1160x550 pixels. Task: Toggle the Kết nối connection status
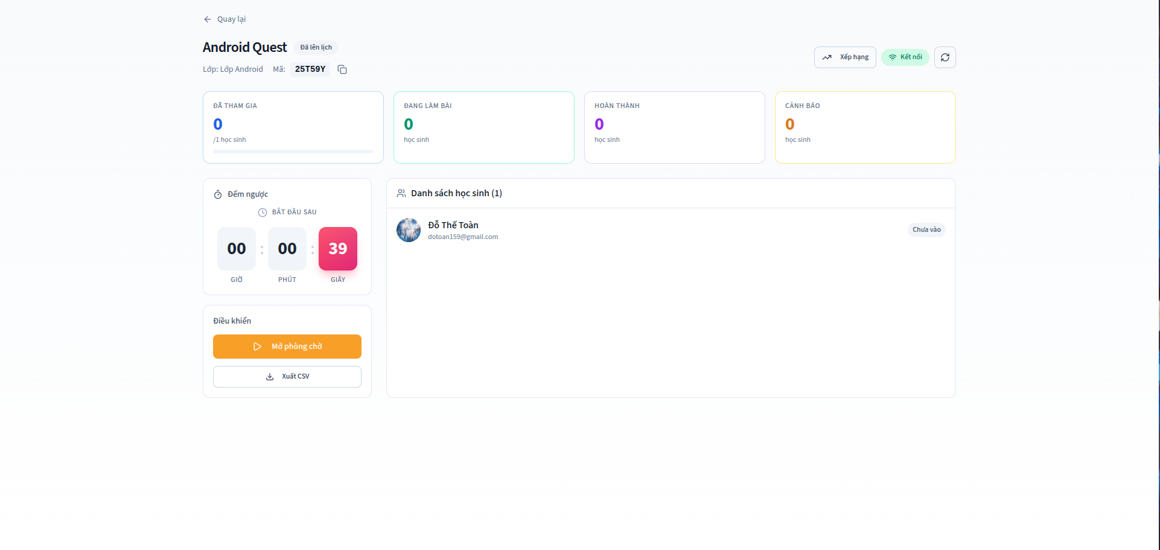905,57
